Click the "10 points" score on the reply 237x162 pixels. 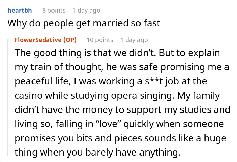pyautogui.click(x=100, y=40)
